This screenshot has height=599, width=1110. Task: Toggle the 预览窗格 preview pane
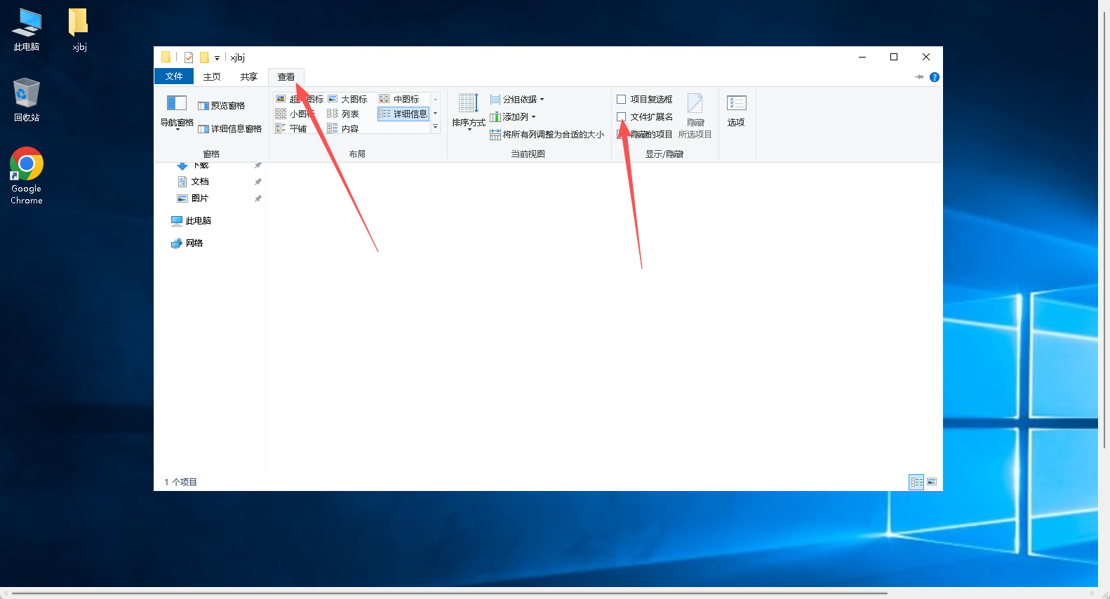[222, 106]
